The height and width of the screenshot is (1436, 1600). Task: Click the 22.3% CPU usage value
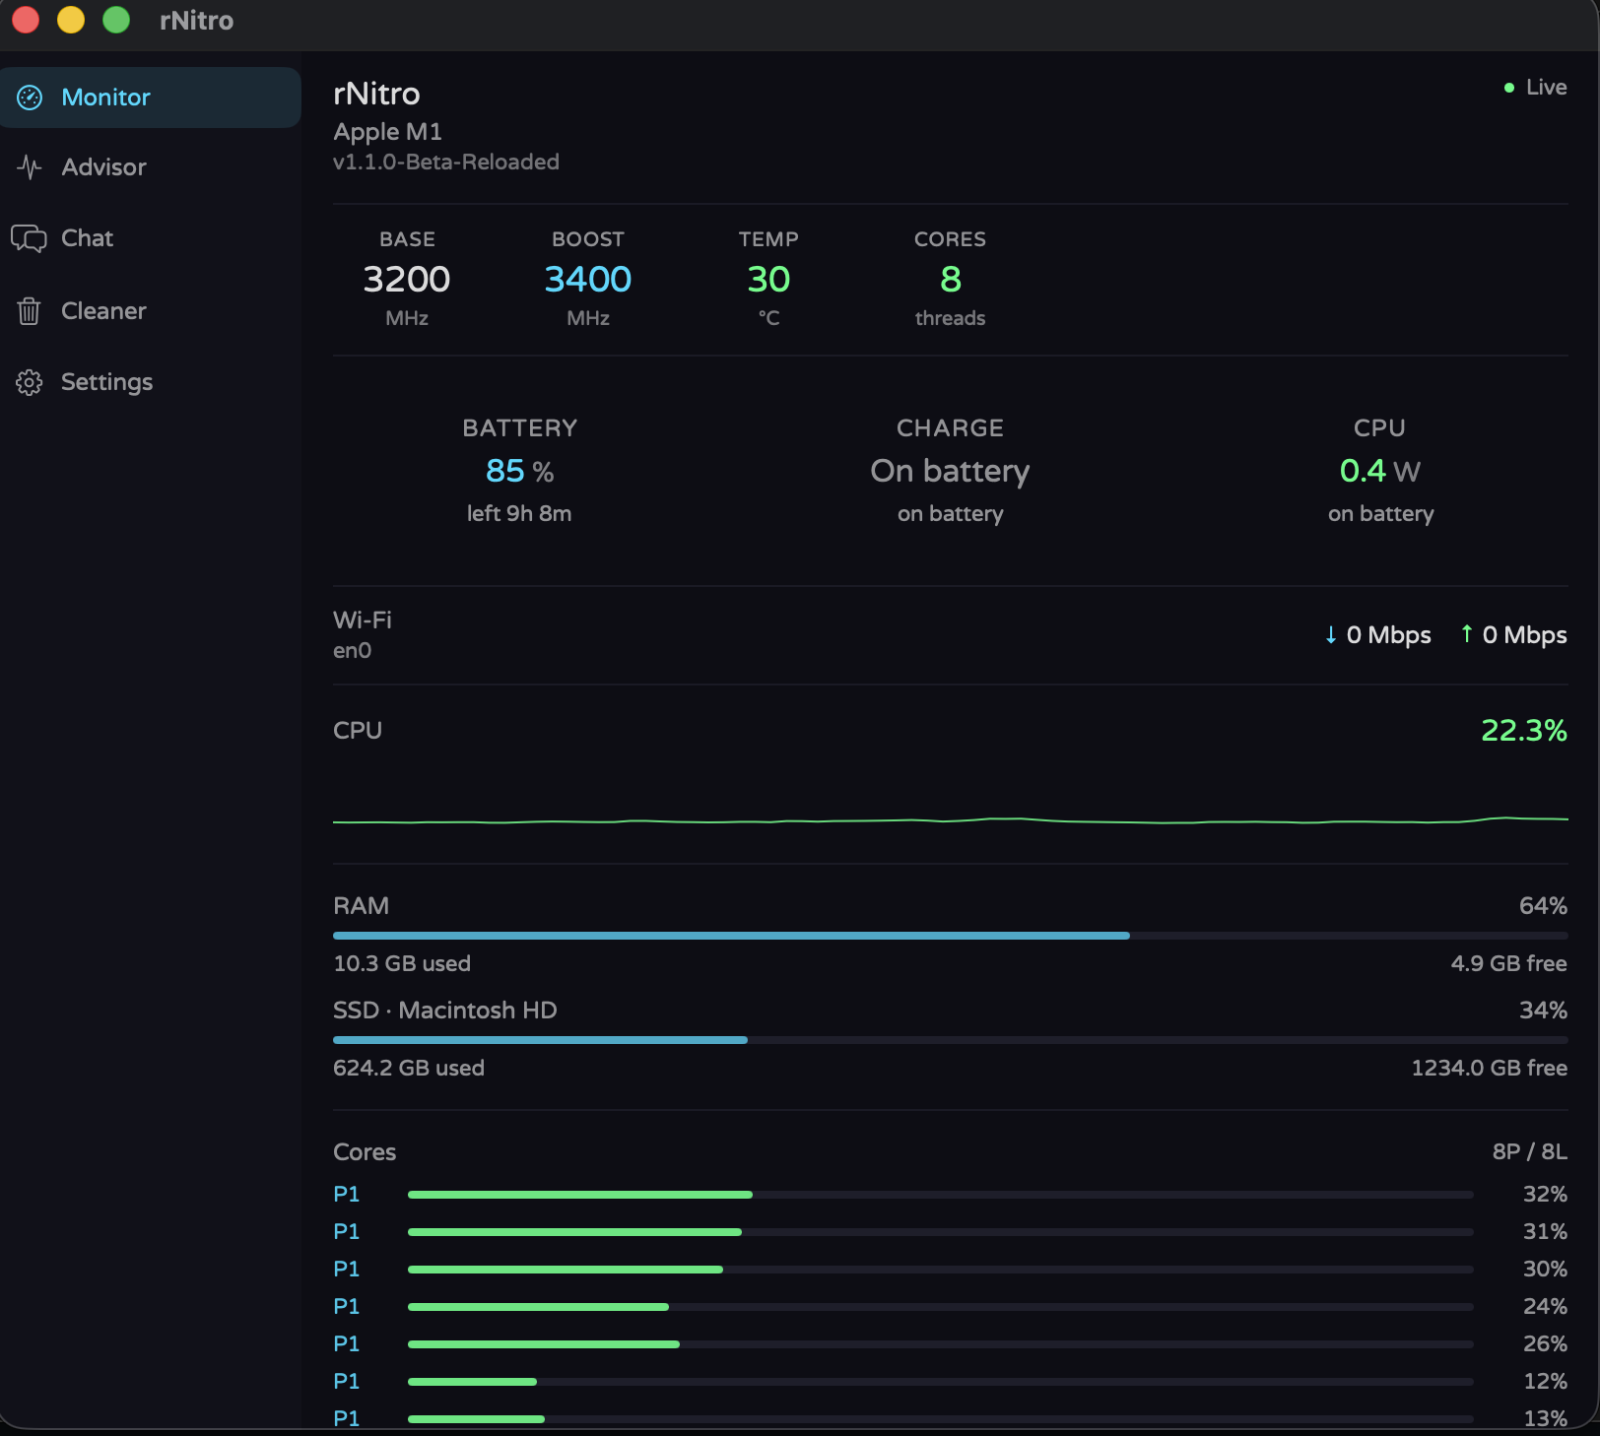tap(1523, 731)
